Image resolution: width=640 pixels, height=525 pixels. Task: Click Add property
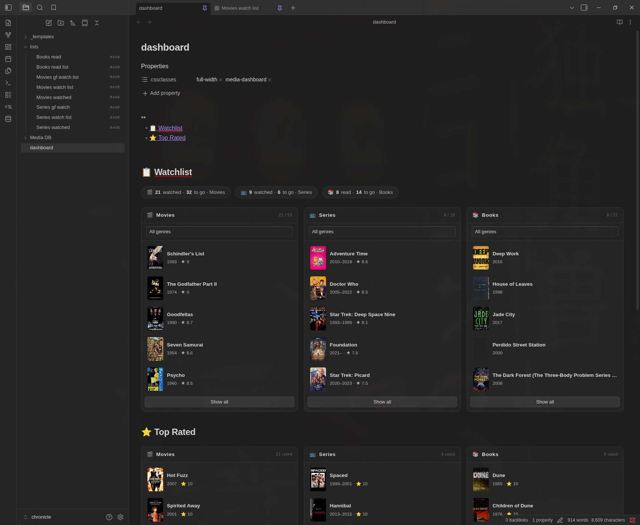click(161, 93)
